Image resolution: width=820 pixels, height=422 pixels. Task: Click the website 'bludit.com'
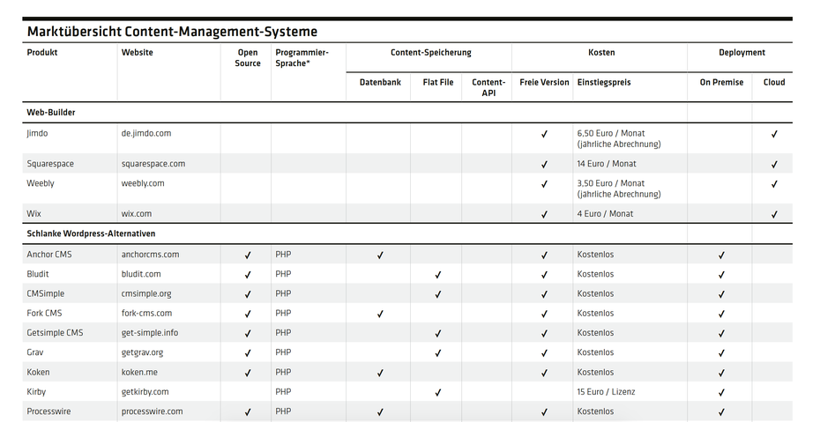(x=141, y=274)
